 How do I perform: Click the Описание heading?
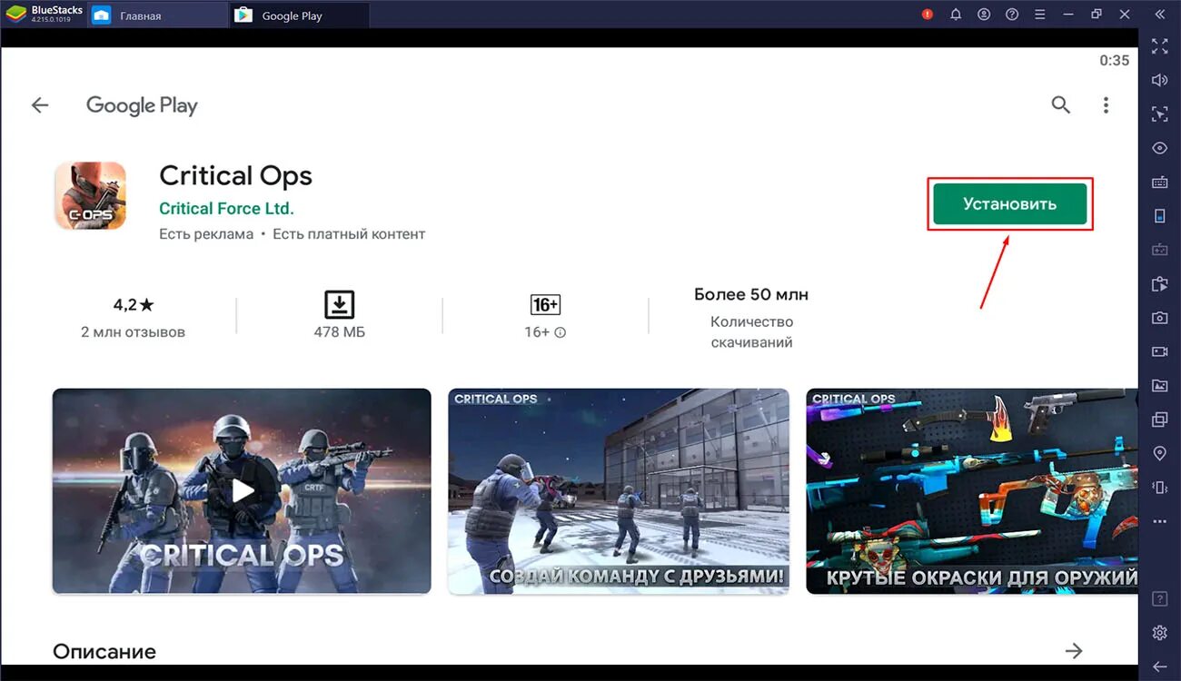coord(104,651)
